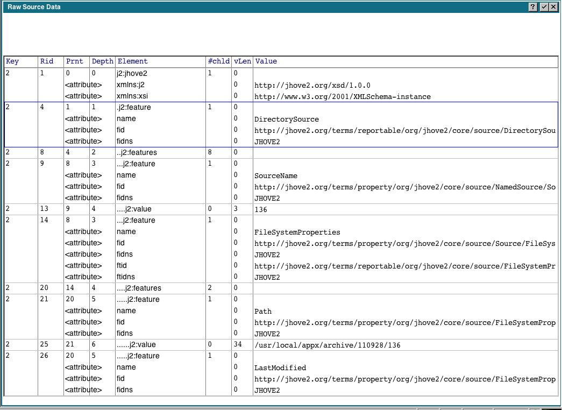
Task: Select the xmlns:xsi attribute name
Action: 132,96
